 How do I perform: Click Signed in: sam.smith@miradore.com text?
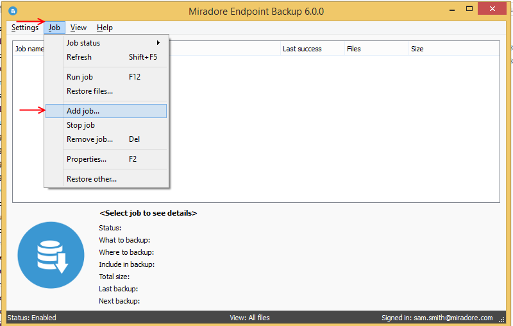[437, 318]
